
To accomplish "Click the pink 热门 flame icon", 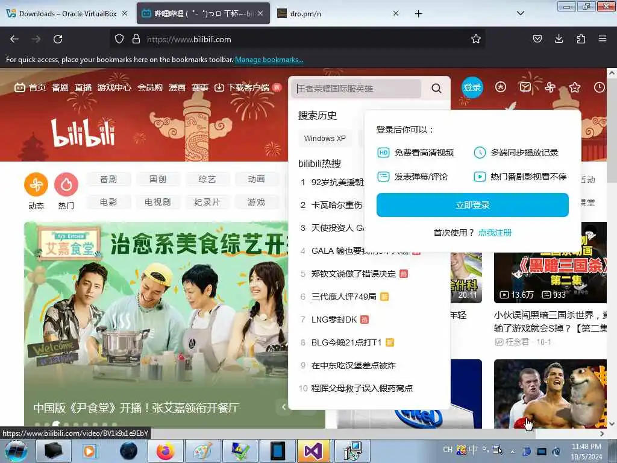I will click(x=66, y=184).
